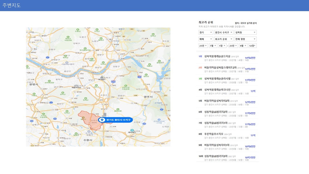Click the route 35 expressway shield
This screenshot has height=174, width=309.
coord(139,76)
